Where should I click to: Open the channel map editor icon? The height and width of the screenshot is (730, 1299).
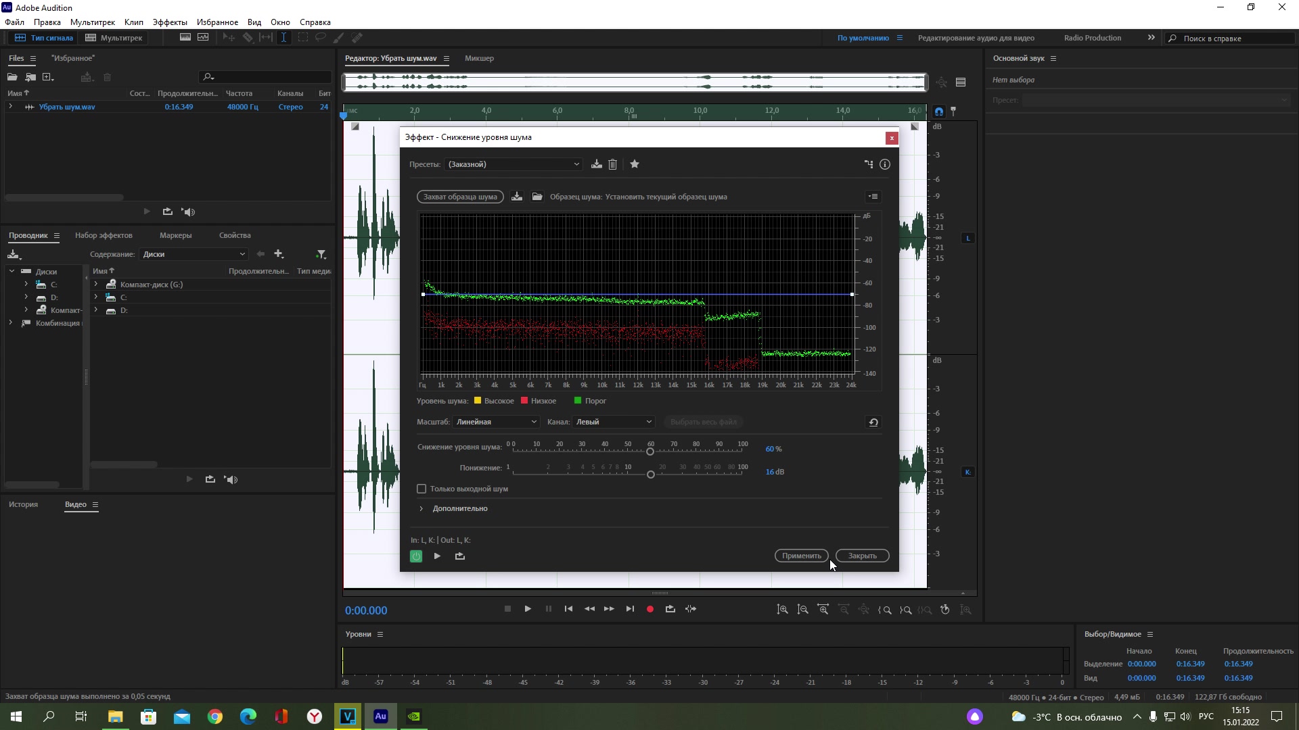869,164
